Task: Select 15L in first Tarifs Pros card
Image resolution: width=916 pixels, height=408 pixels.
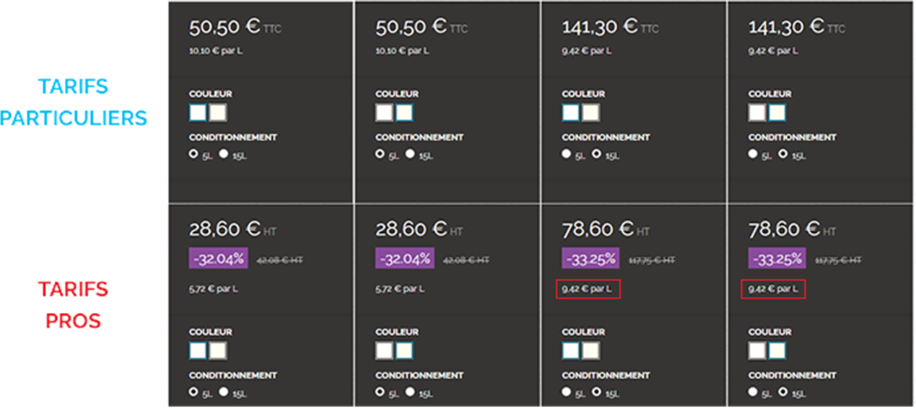Action: (224, 392)
